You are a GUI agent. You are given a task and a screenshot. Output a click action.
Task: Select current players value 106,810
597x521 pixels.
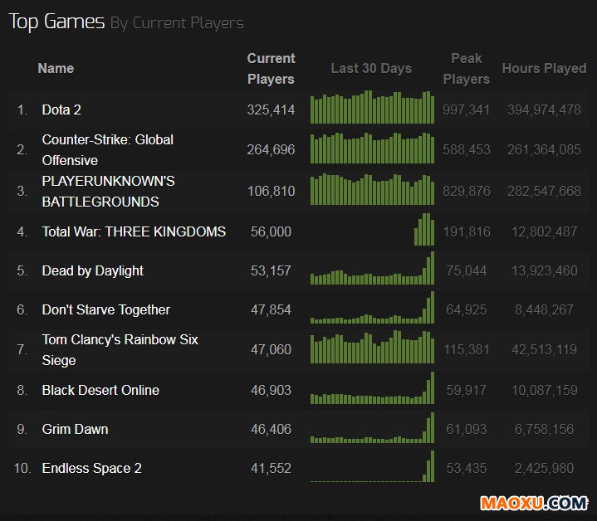tap(271, 192)
